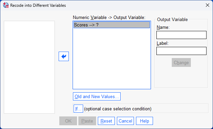Reset the dialog settings
213x129 pixels.
click(x=106, y=121)
